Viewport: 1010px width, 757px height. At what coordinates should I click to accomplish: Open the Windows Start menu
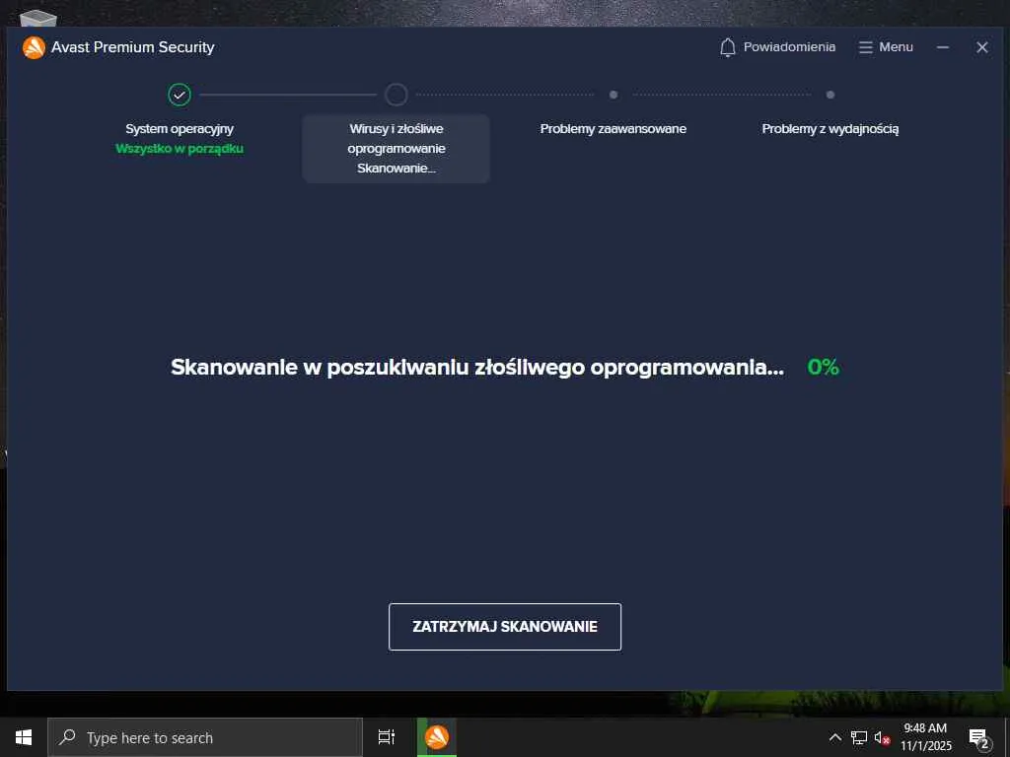(x=24, y=737)
